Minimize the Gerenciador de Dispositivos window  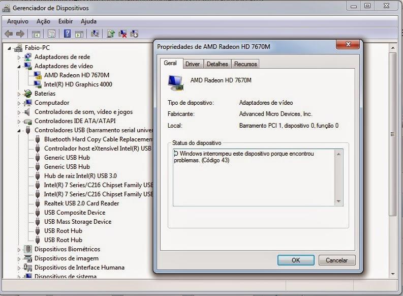pos(354,6)
